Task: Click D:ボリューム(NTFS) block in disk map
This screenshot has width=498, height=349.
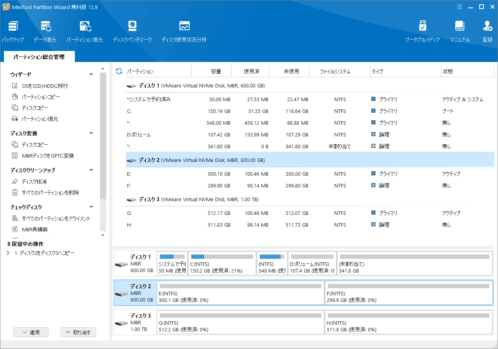Action: (312, 263)
